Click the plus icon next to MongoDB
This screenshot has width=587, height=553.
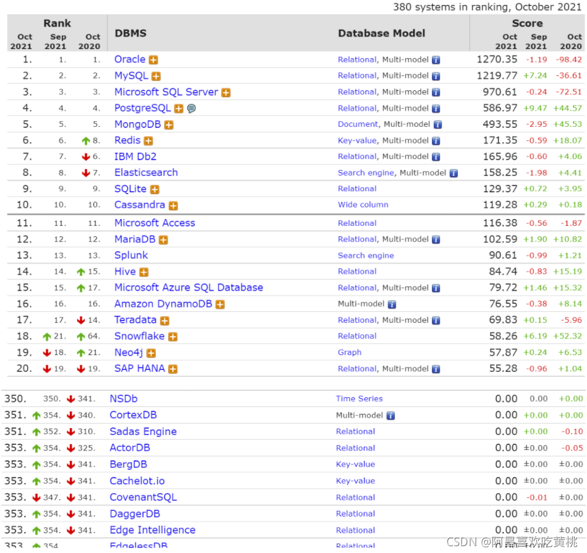click(169, 125)
